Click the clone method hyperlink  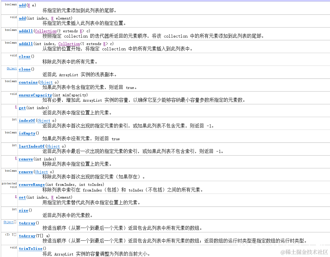point(24,69)
